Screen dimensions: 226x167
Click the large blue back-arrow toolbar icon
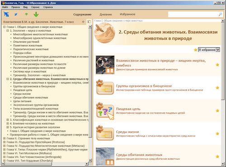pyautogui.click(x=6, y=14)
